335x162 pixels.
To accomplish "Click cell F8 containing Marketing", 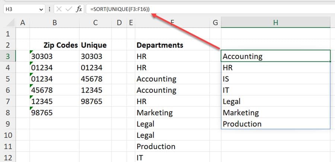I will coord(172,112).
